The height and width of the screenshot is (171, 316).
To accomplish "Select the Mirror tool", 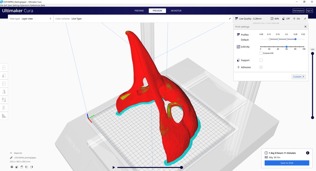I will (x=4, y=91).
